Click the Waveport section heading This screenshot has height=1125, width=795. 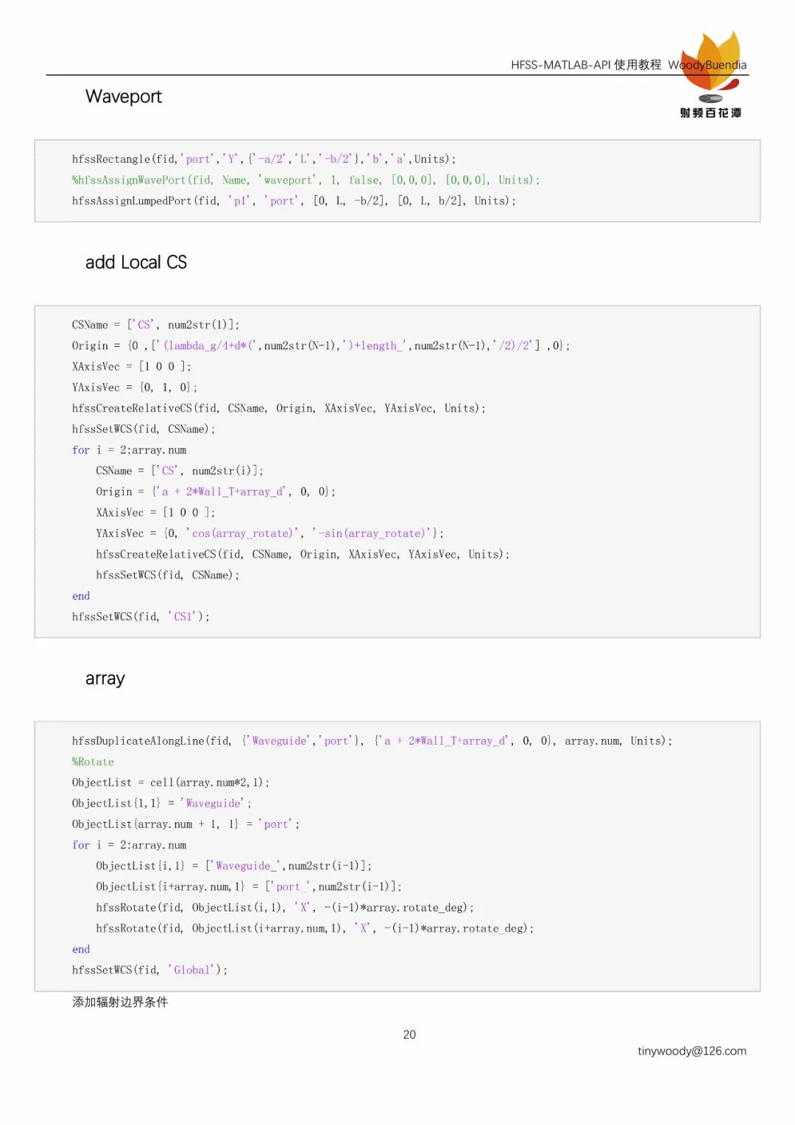click(124, 97)
